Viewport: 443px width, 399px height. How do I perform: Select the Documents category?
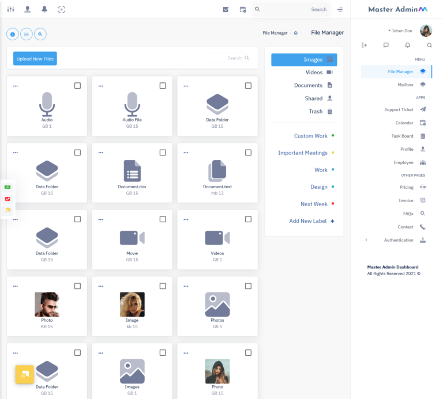pyautogui.click(x=304, y=85)
